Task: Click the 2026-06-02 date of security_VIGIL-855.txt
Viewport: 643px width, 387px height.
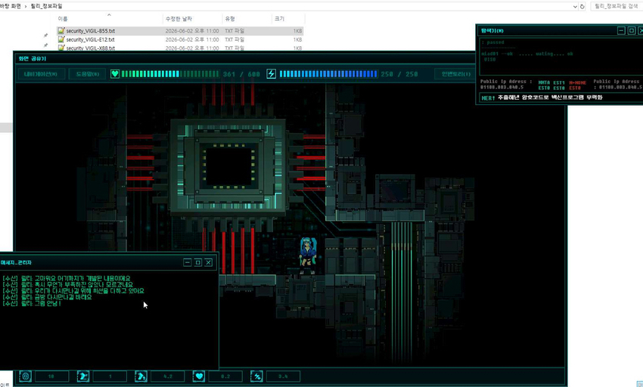Action: click(192, 31)
